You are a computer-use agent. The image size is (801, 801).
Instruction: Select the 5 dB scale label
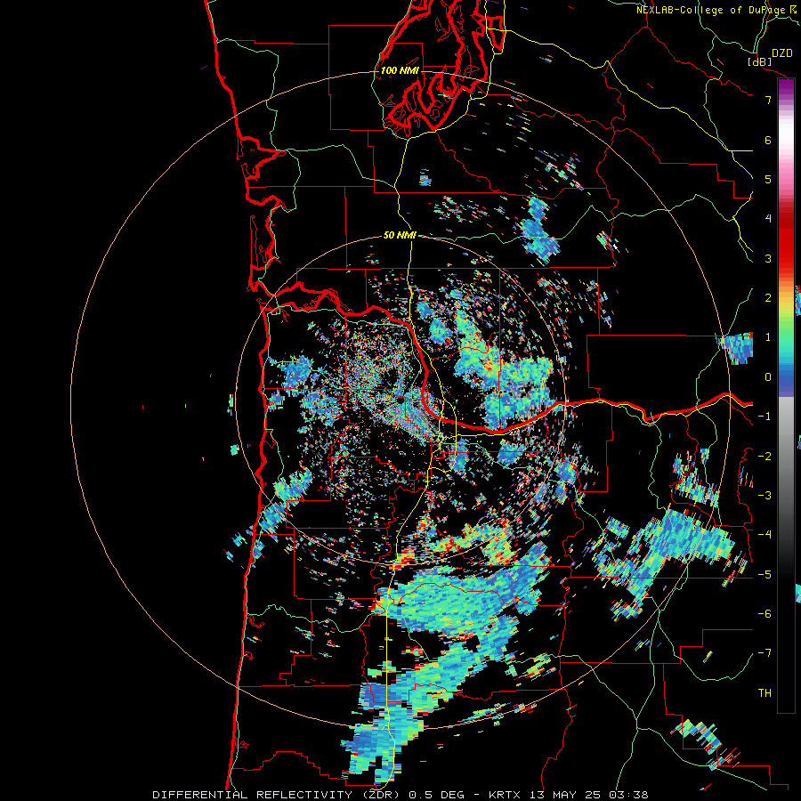pyautogui.click(x=768, y=179)
